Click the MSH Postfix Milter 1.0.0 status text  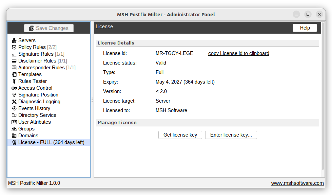(34, 183)
